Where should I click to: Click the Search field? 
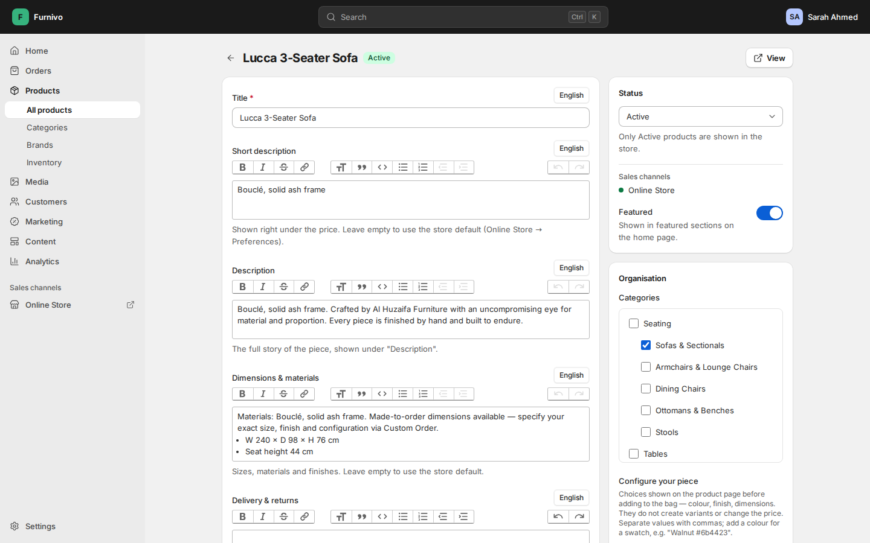click(463, 17)
